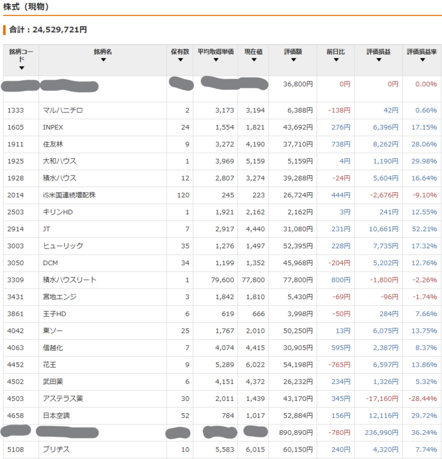Click 評価損益率 cell 36.24%
This screenshot has width=442, height=459.
(424, 433)
